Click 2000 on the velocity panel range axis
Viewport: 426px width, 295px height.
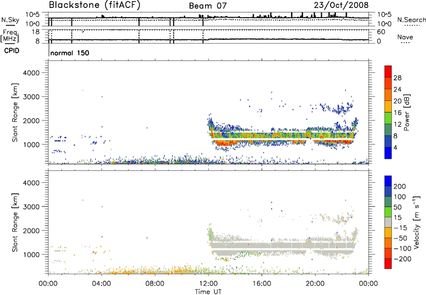click(31, 231)
